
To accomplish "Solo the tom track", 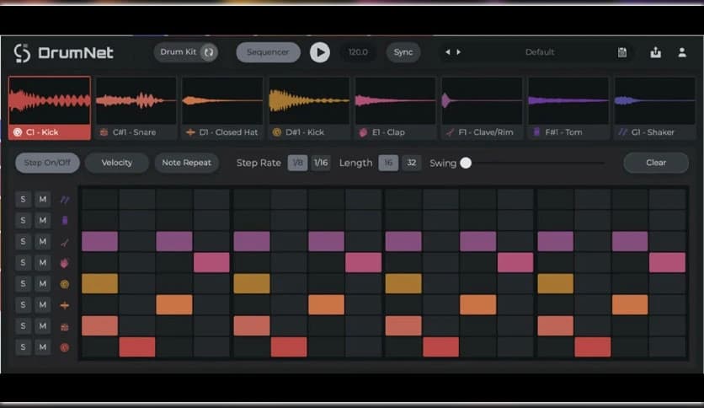I will tap(23, 220).
